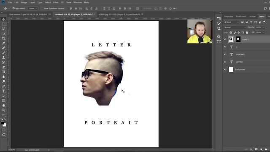
Task: Open the Move tool preset picker arrow
Action: 9,8
